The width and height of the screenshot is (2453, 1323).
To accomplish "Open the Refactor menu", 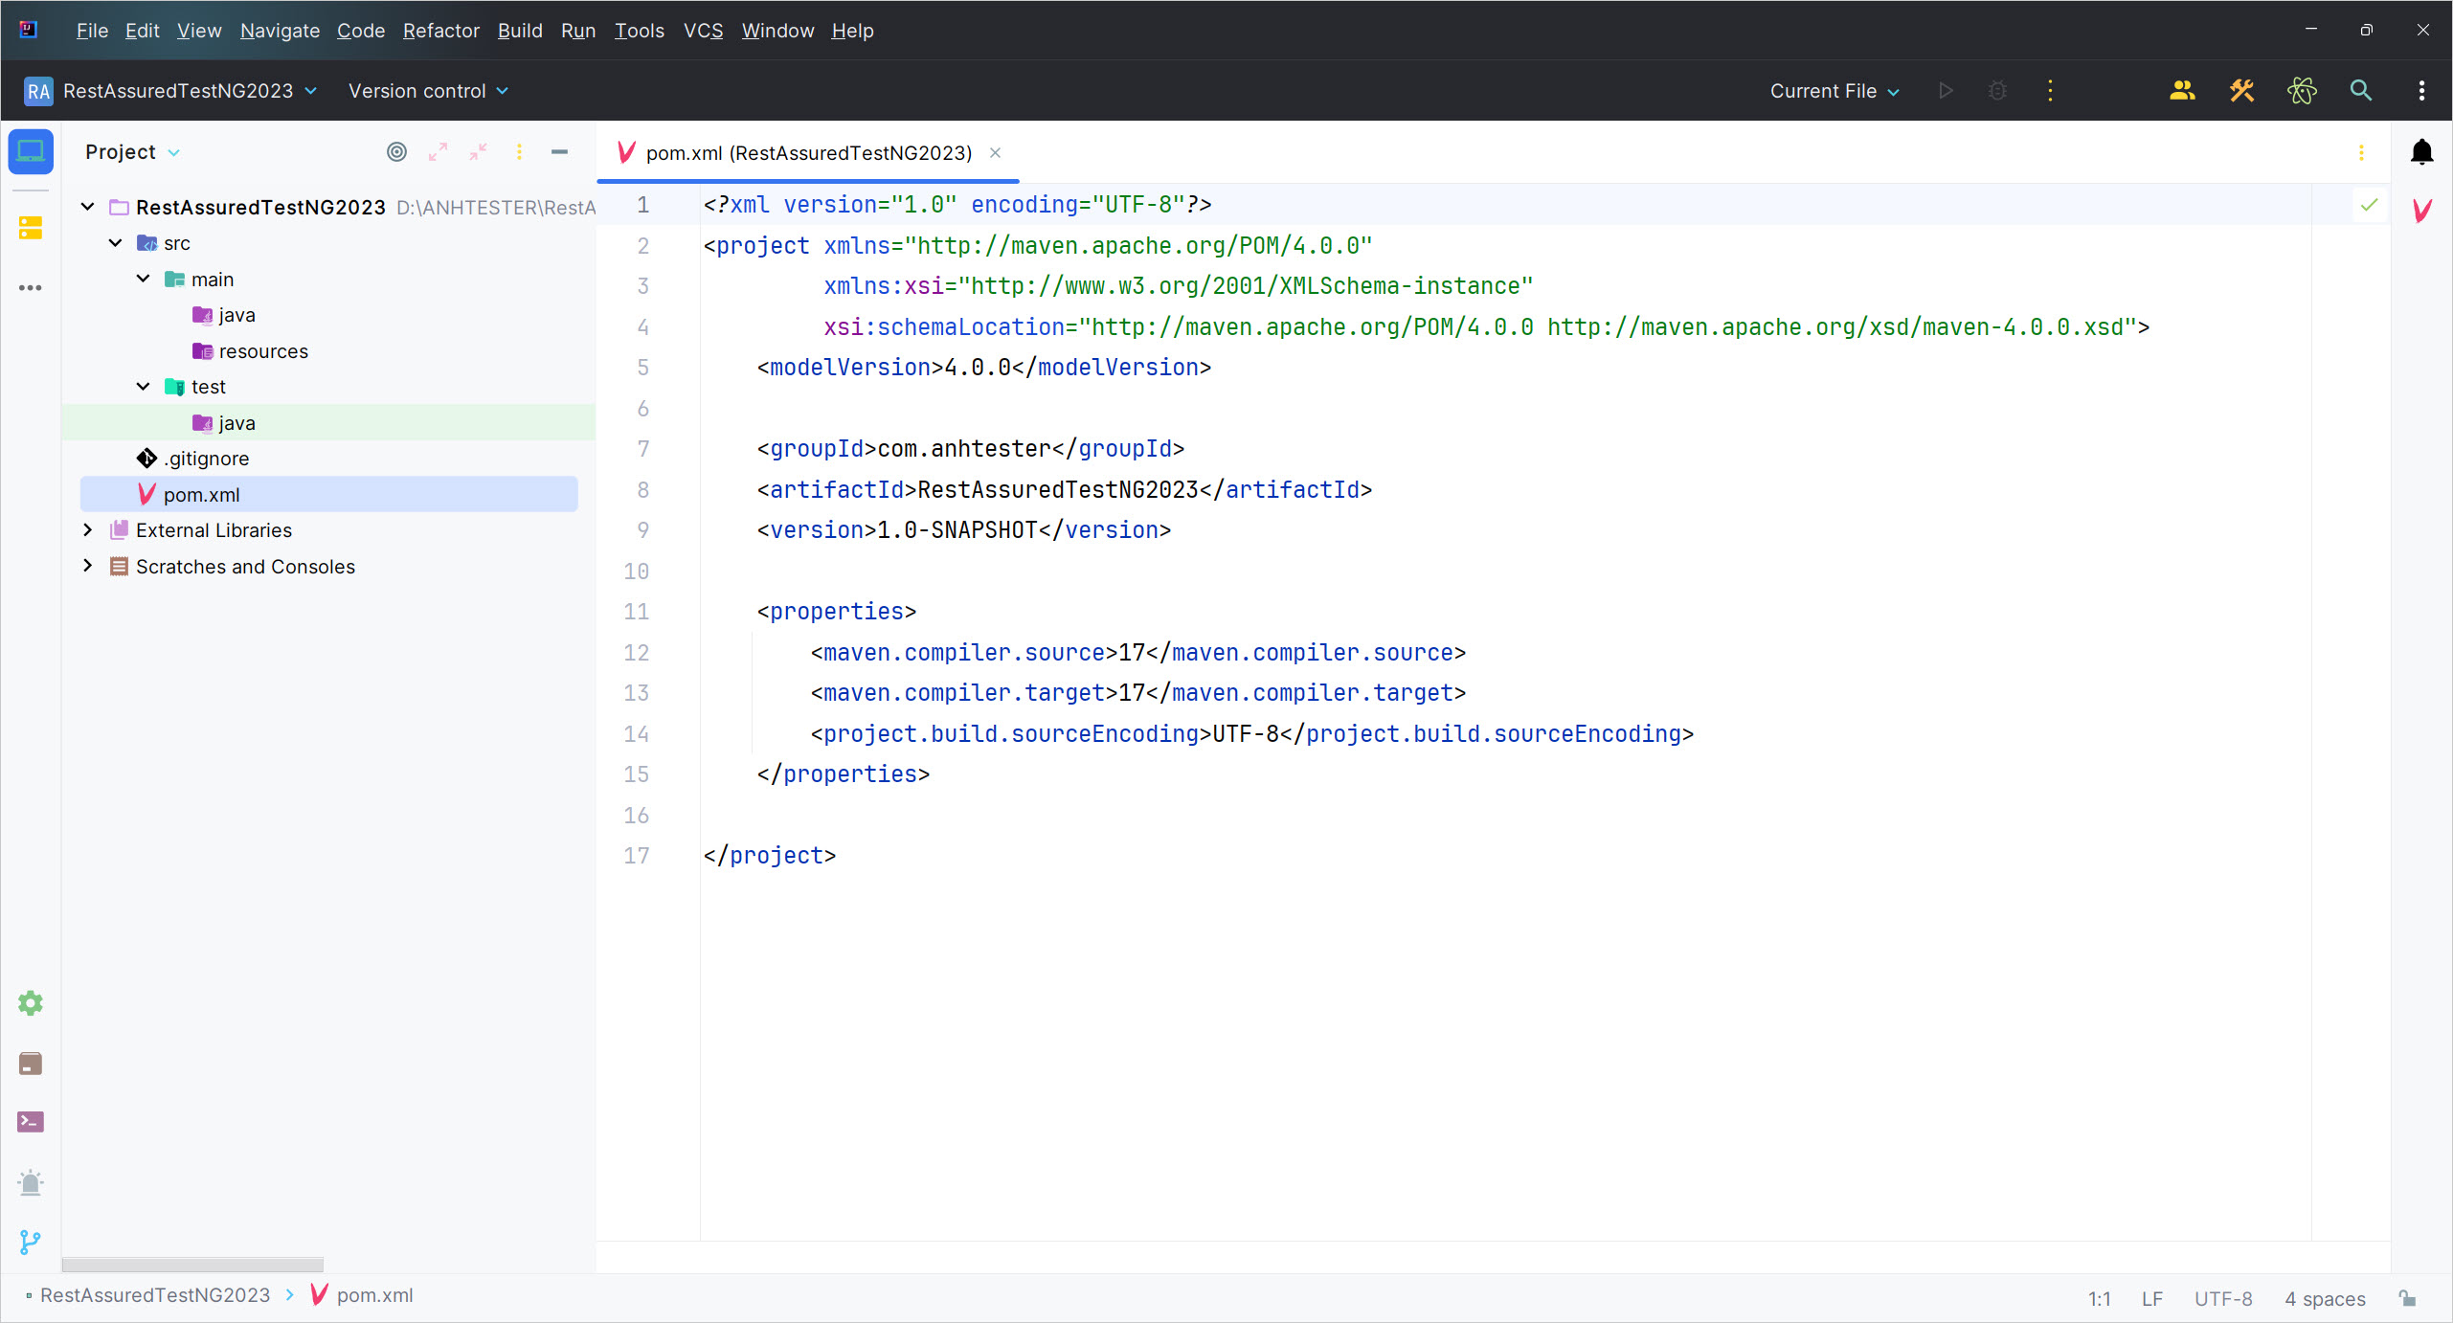I will 440,31.
